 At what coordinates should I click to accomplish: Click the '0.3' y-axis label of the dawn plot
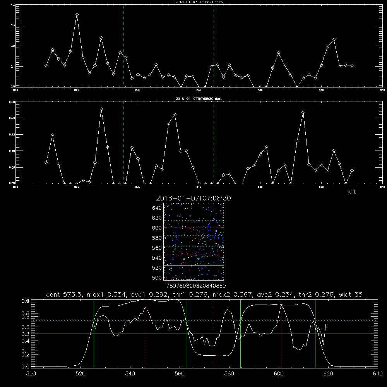point(13,25)
